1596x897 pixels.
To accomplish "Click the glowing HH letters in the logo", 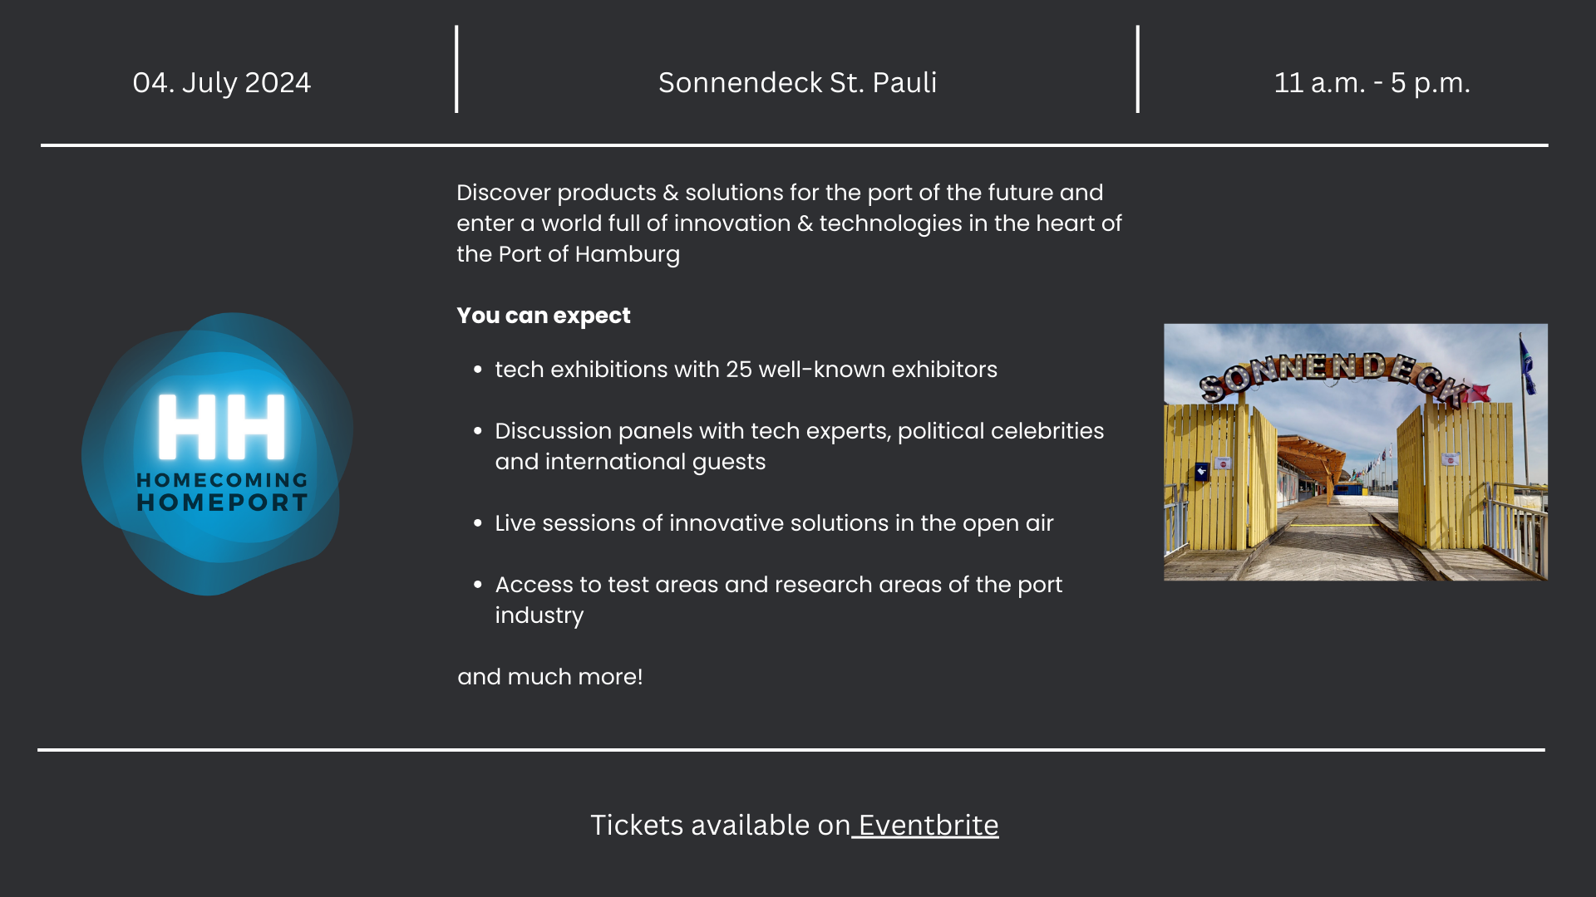I will [x=222, y=427].
